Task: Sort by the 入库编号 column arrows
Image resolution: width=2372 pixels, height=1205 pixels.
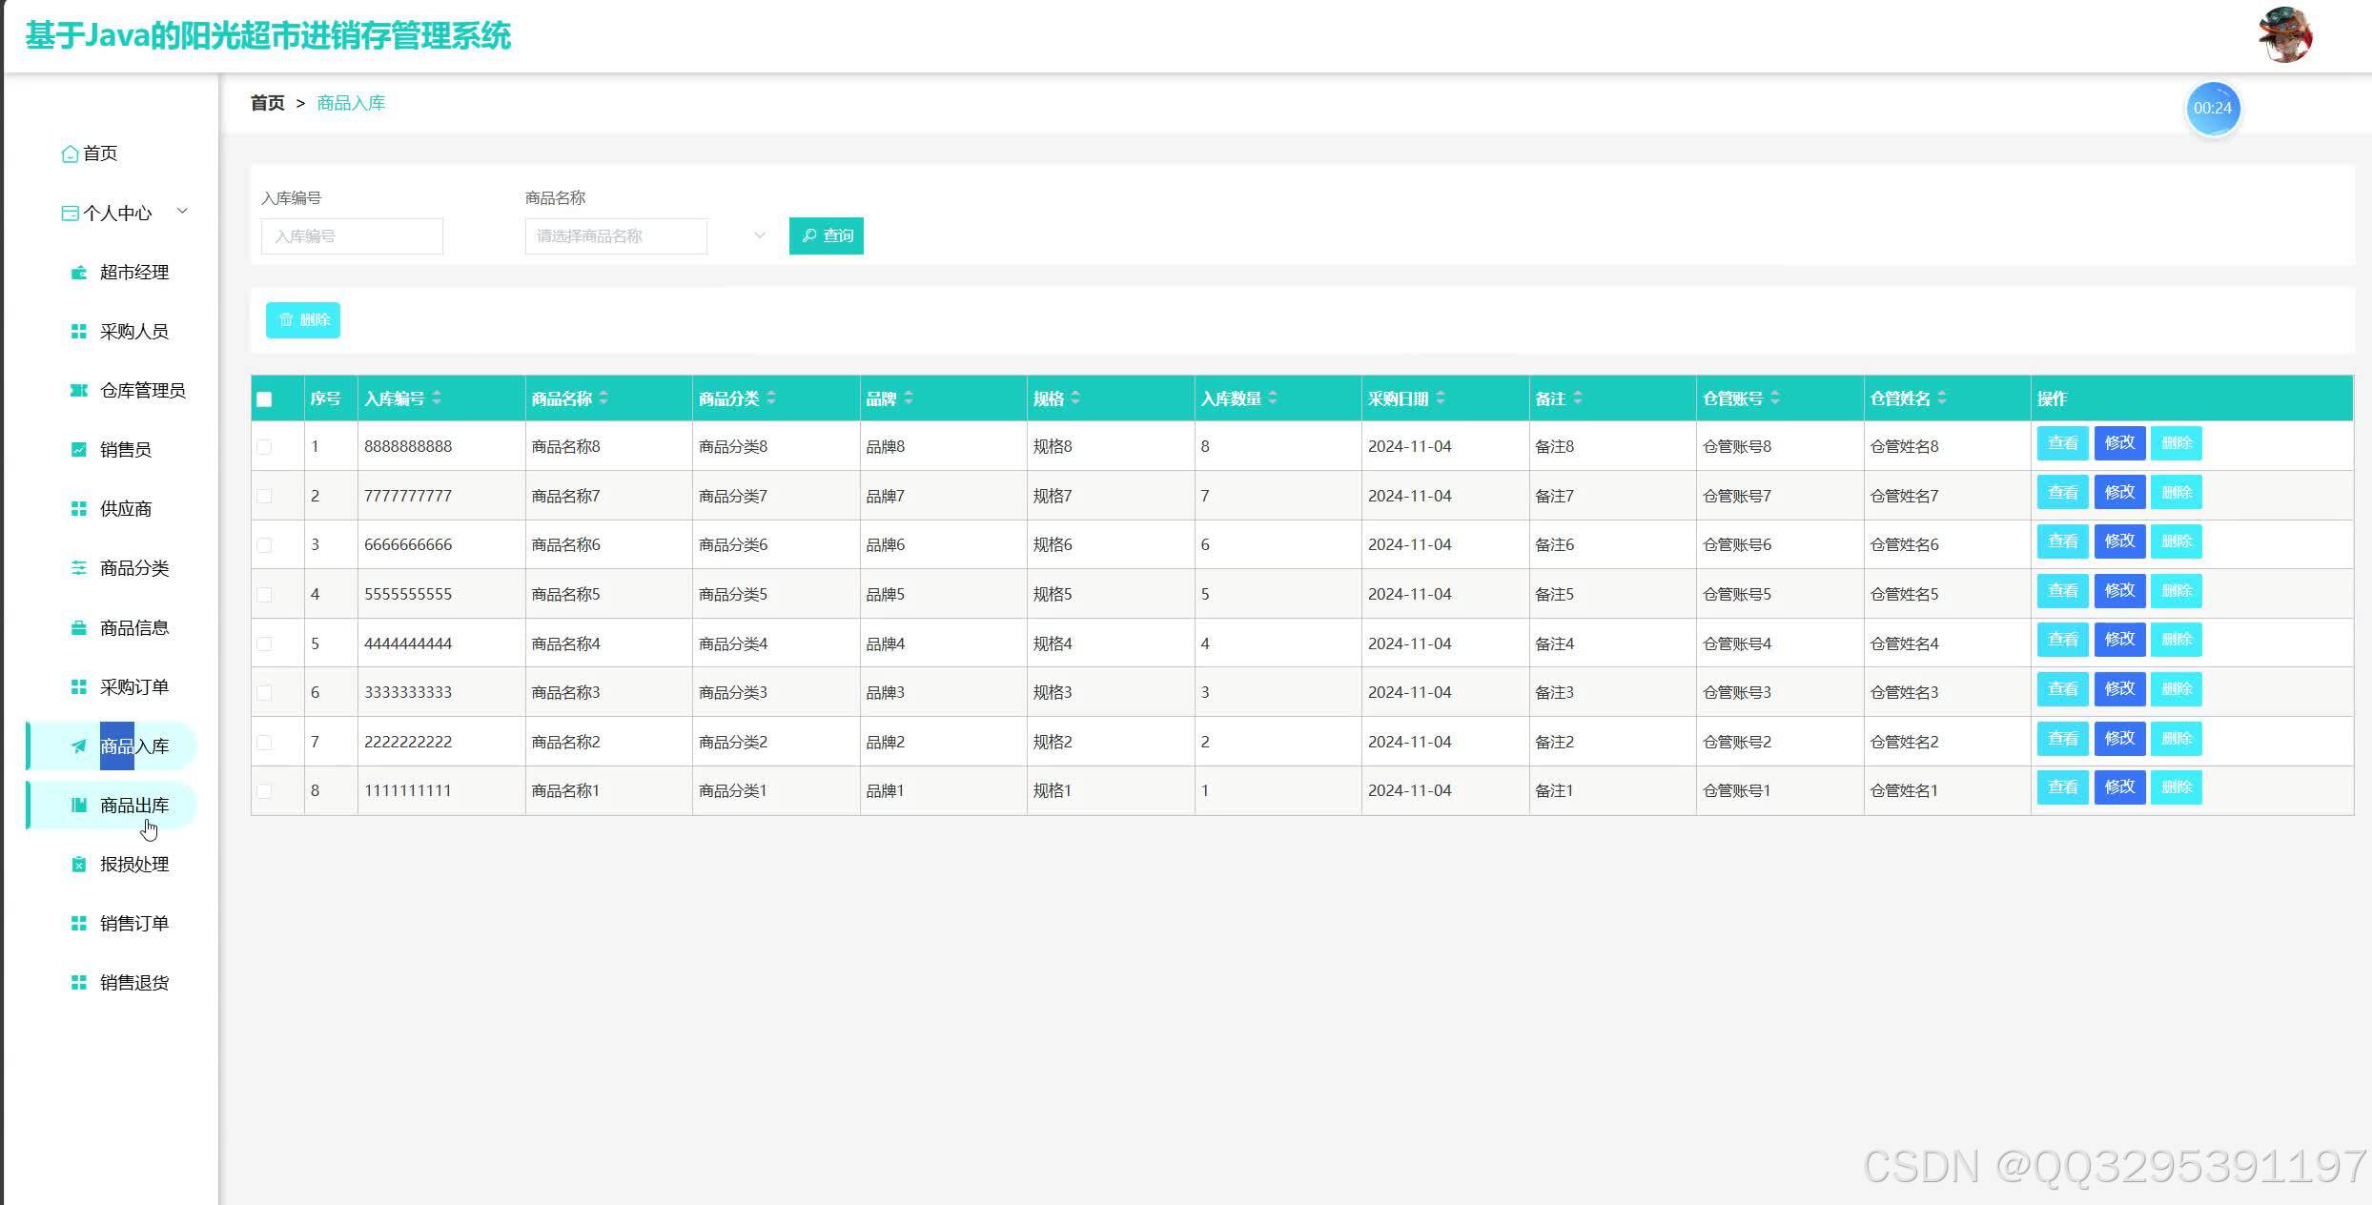Action: (437, 398)
